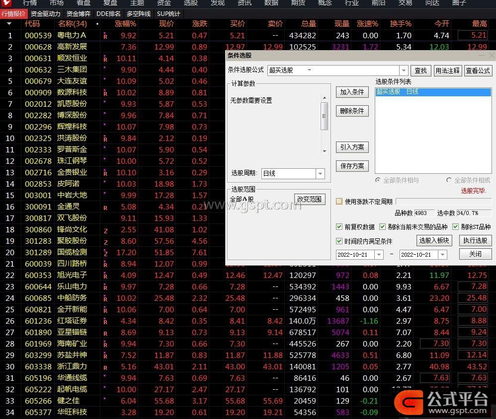Select stock row 国缆检测
Screen dimensions: 496x419
[x=113, y=253]
